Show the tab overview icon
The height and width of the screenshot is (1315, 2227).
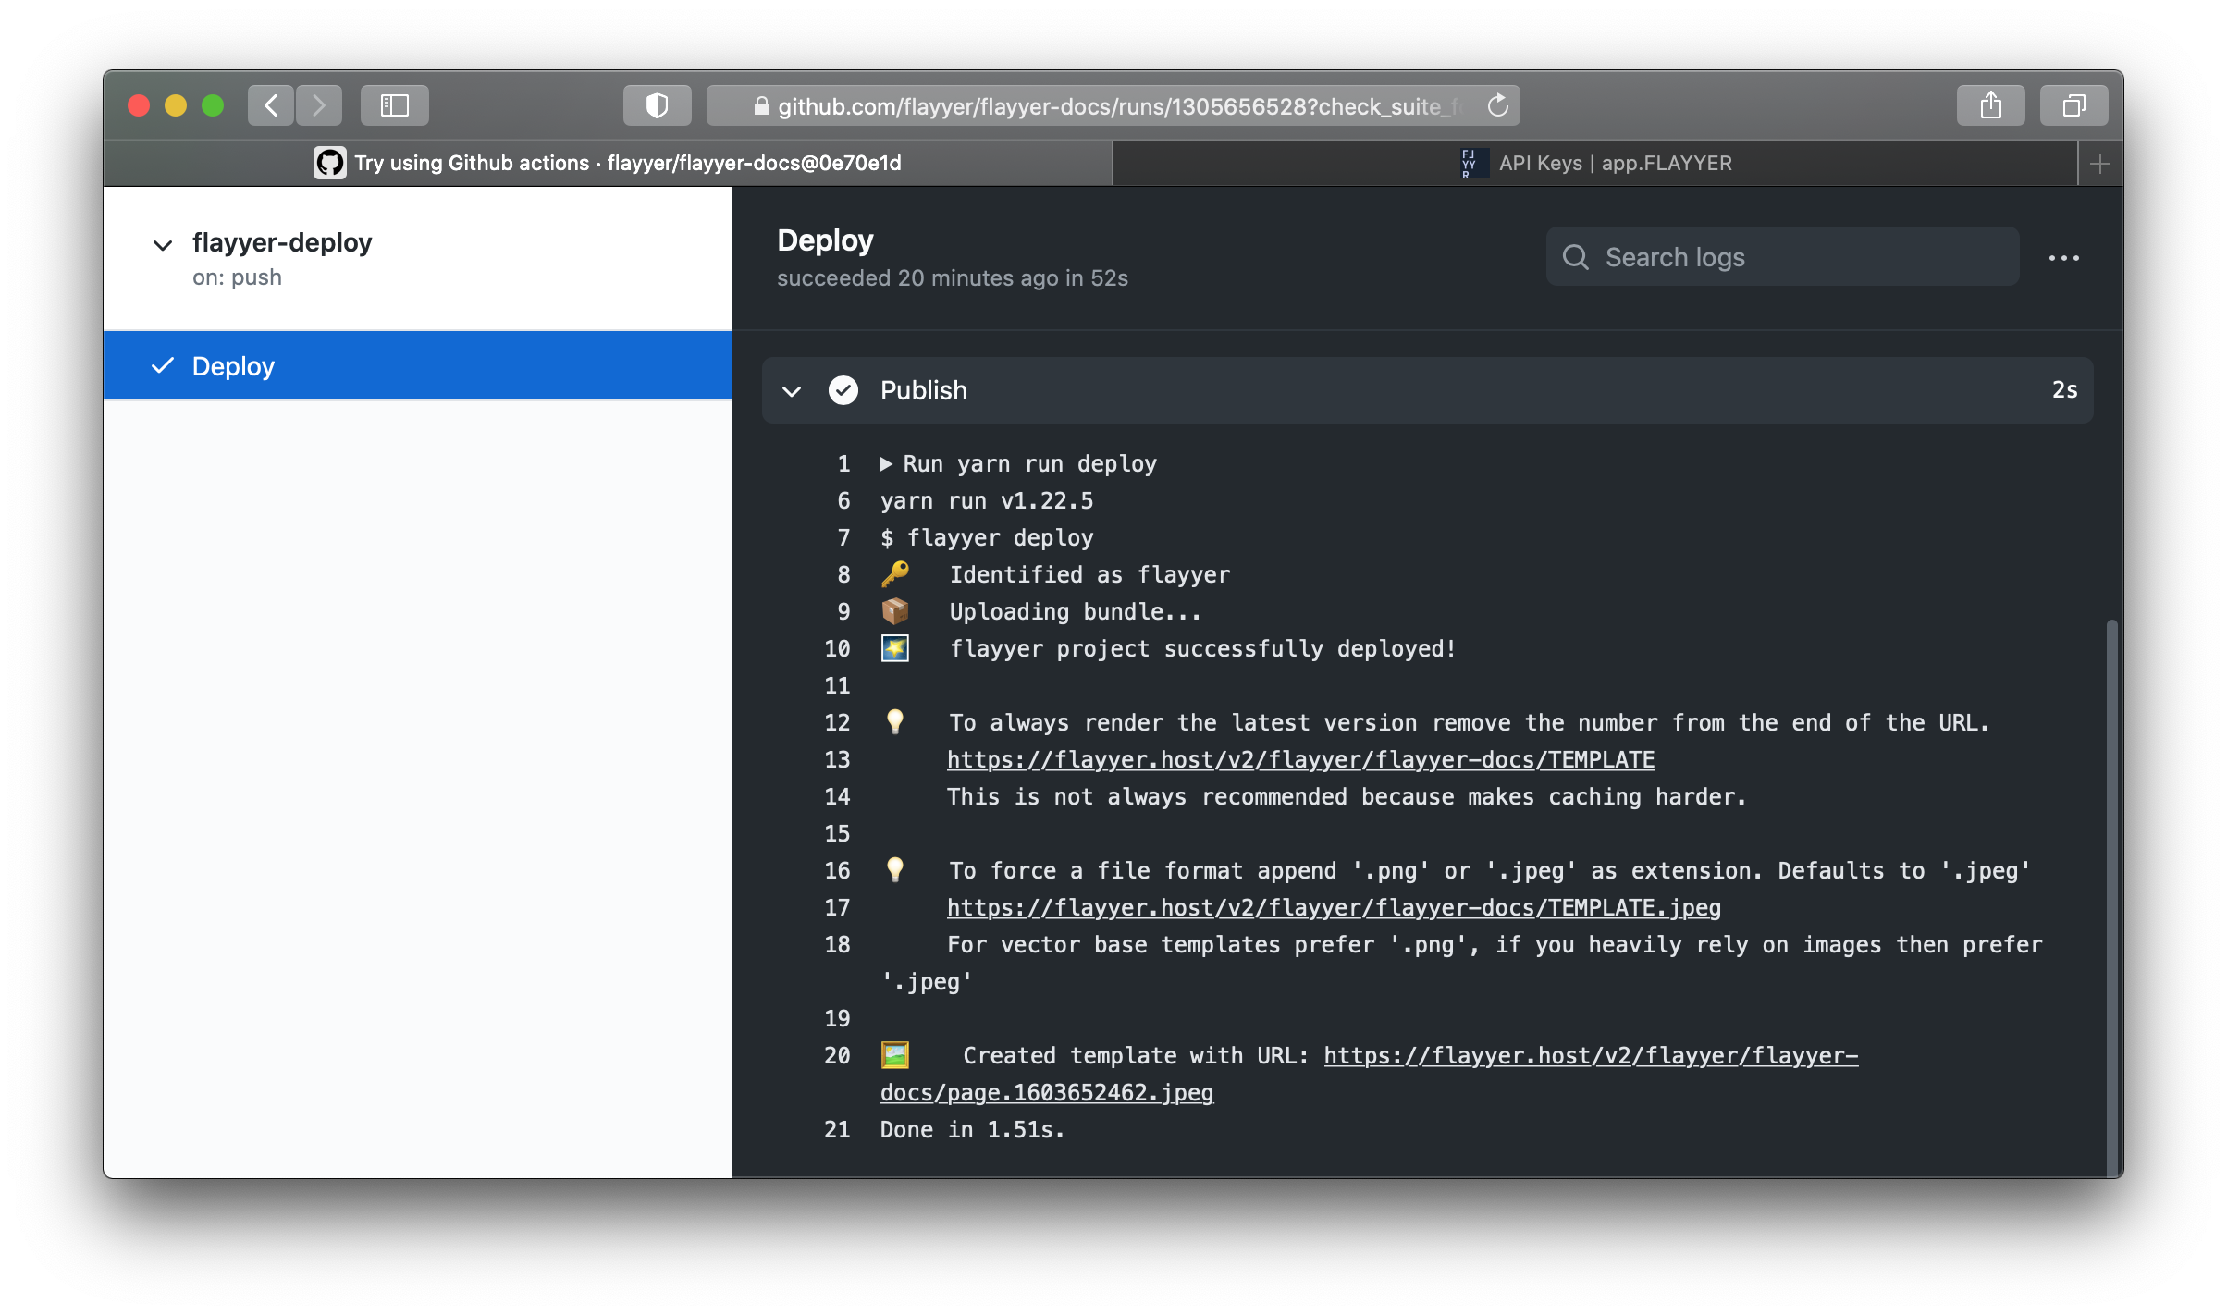pyautogui.click(x=2073, y=105)
